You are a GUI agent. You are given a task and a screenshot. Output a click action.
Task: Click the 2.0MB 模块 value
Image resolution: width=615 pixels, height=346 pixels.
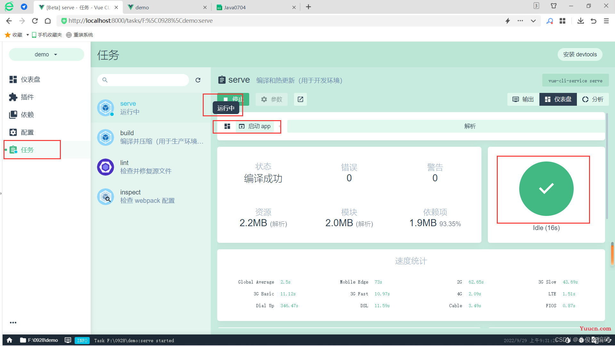[339, 223]
